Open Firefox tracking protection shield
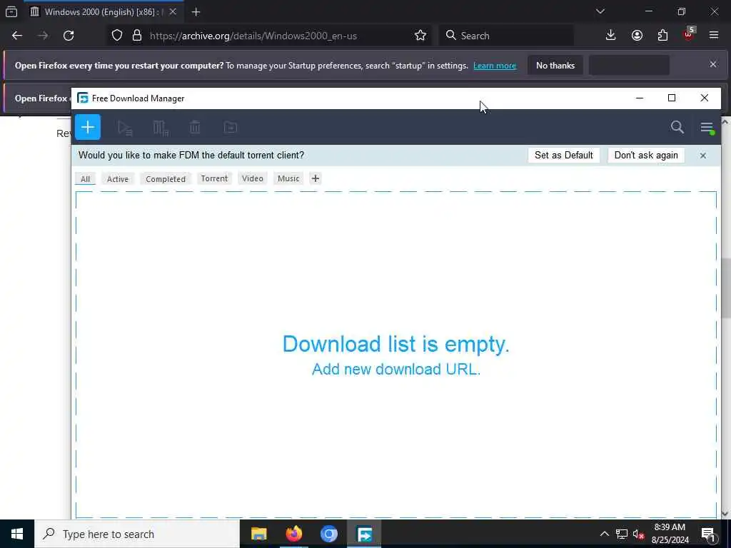The width and height of the screenshot is (731, 548). 117,36
